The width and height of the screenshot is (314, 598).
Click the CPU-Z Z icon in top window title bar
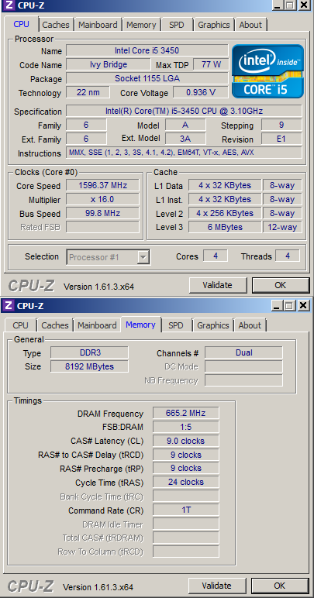[9, 5]
